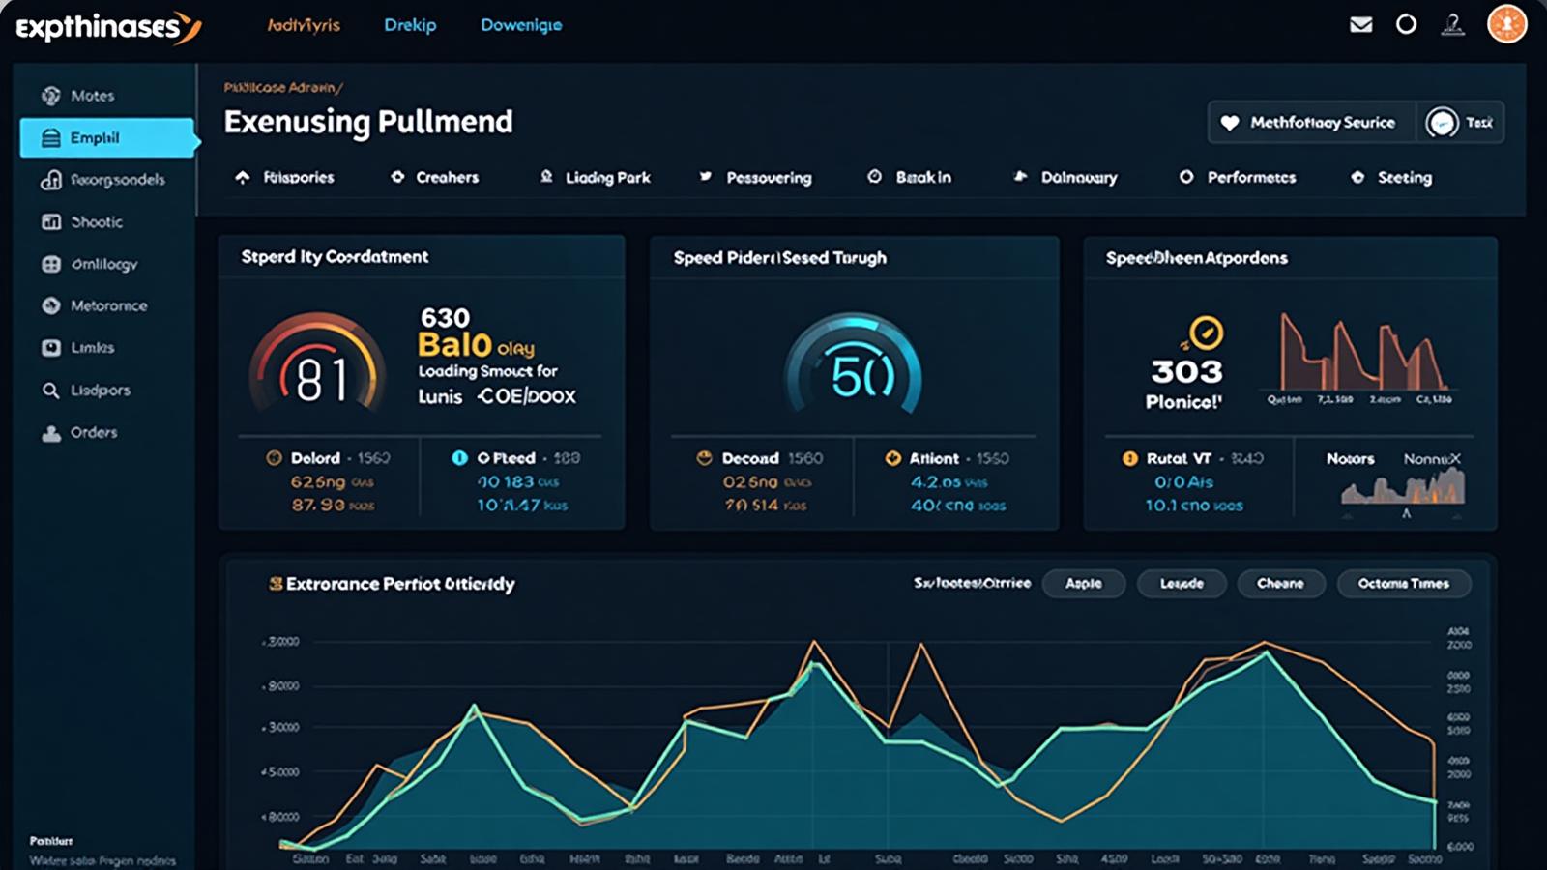Click the mail envelope icon in top bar
The image size is (1547, 870).
(x=1359, y=24)
